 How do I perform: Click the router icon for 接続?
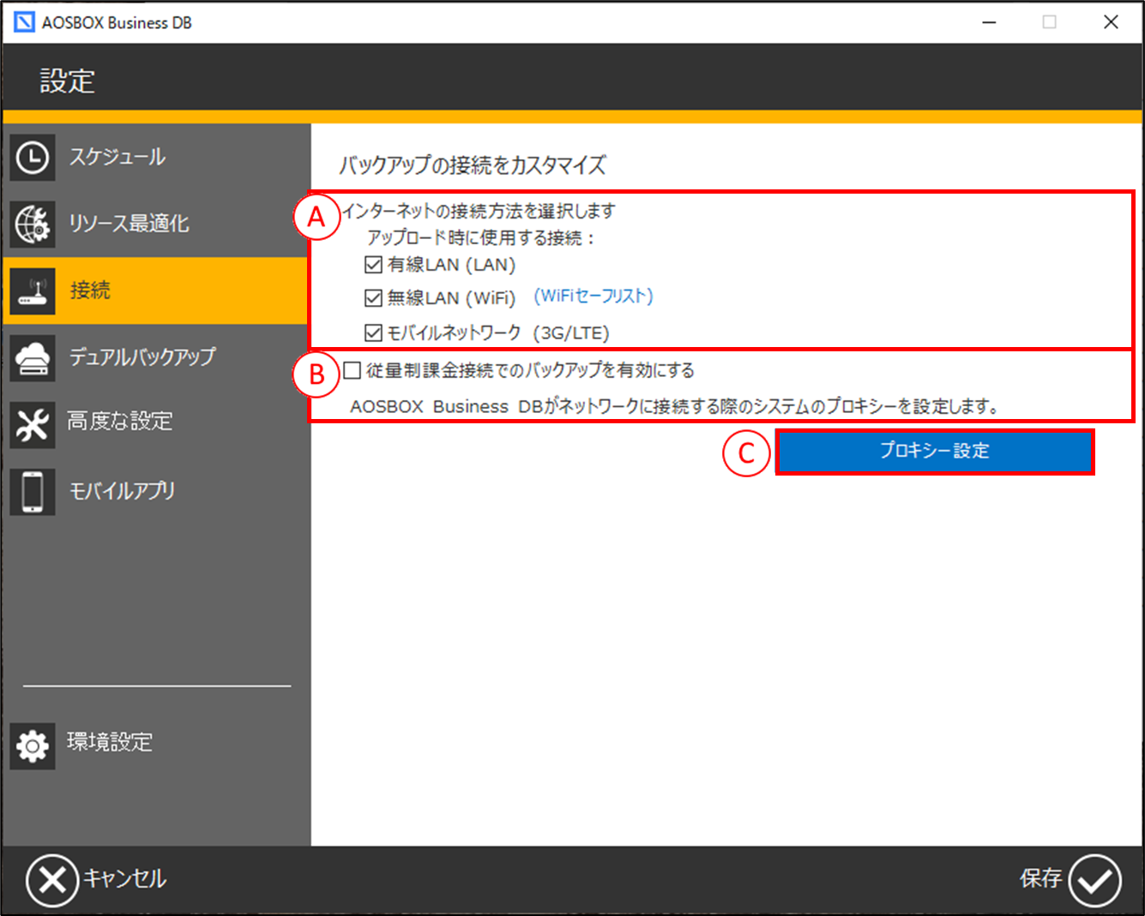pos(33,291)
